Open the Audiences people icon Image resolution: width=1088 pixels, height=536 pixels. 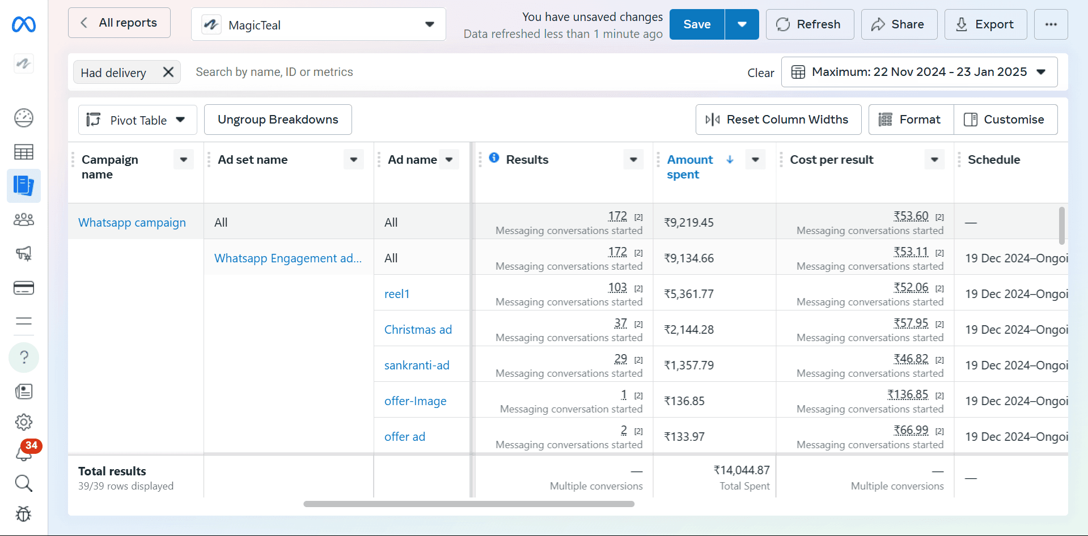[x=24, y=219]
